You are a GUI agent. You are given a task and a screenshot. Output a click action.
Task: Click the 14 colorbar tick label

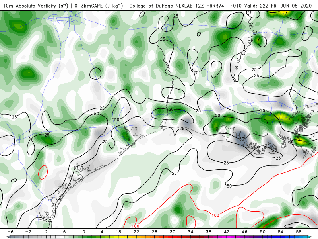(x=101, y=232)
